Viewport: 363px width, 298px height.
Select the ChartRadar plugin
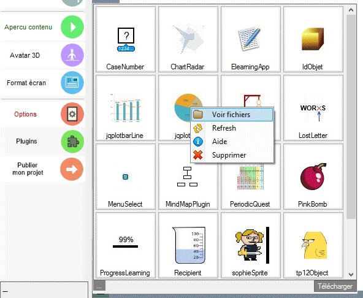188,39
